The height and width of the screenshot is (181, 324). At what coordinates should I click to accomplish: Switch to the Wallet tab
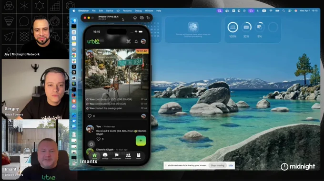139,156
